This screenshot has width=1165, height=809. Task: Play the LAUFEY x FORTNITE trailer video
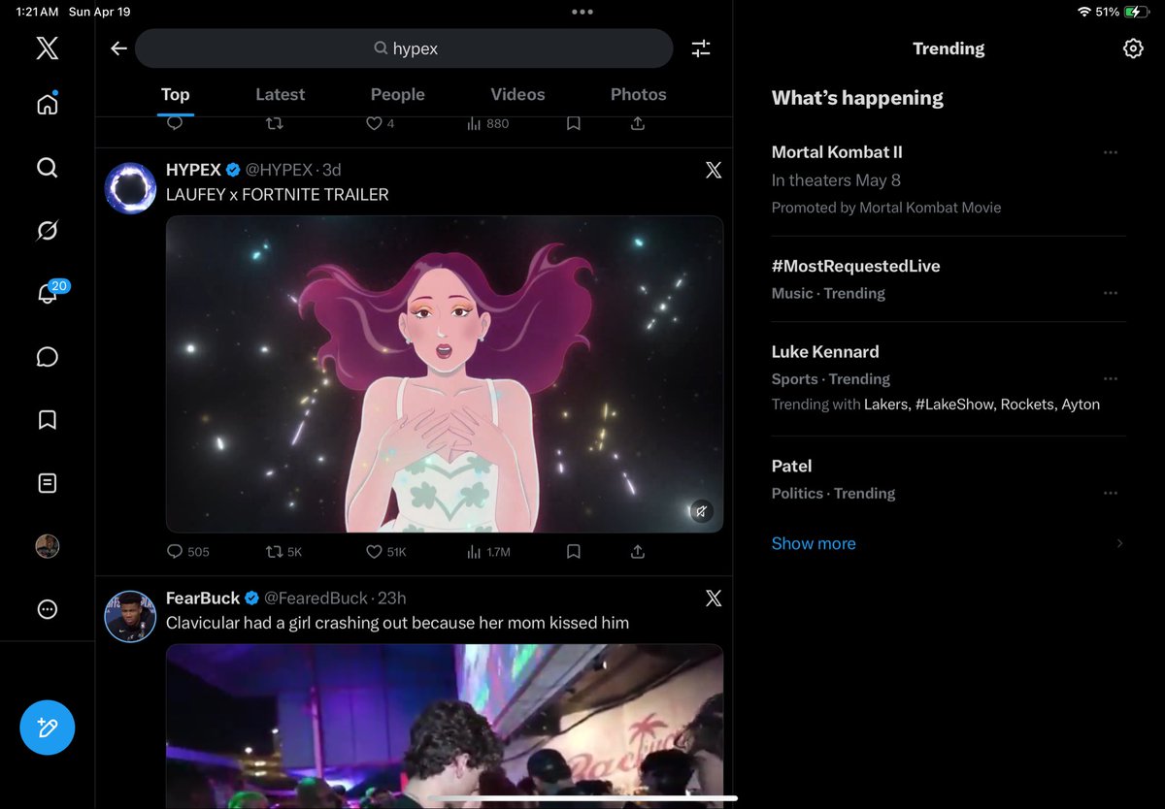point(445,374)
